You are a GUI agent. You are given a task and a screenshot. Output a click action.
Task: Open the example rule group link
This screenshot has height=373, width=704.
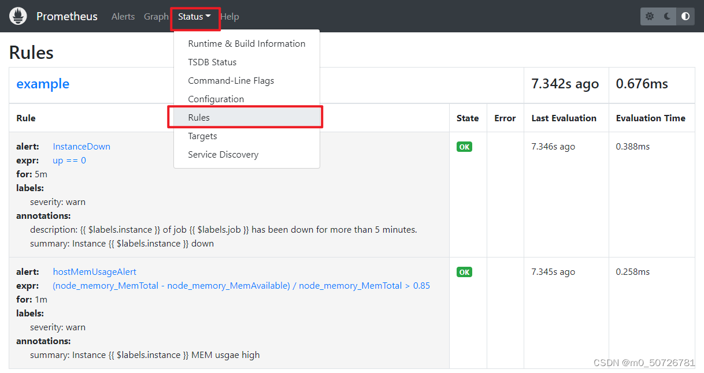(43, 84)
